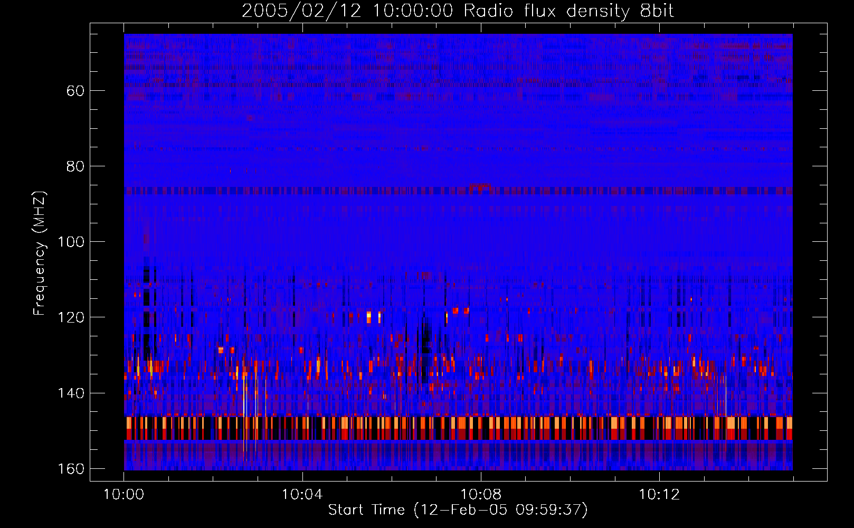The image size is (854, 528).
Task: Click the '10:12' time tick label
Action: [x=659, y=495]
